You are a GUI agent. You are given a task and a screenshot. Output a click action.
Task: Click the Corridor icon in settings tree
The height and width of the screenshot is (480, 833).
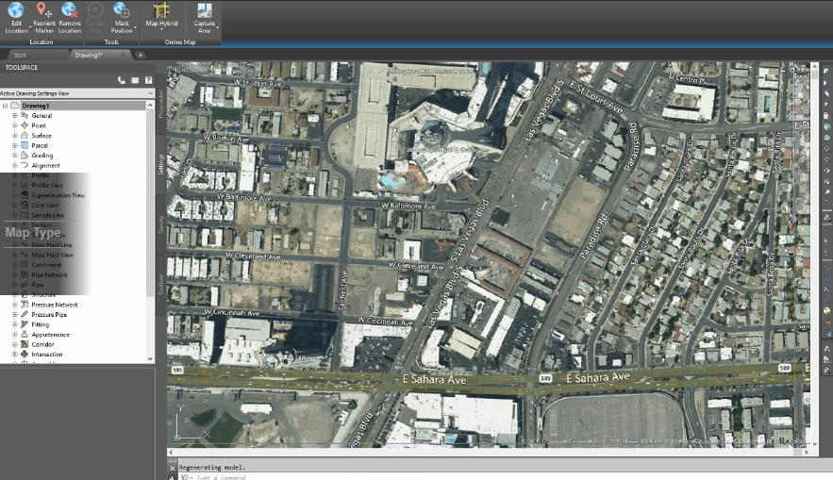tap(25, 344)
